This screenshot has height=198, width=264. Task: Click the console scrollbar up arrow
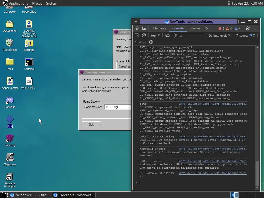pyautogui.click(x=257, y=48)
